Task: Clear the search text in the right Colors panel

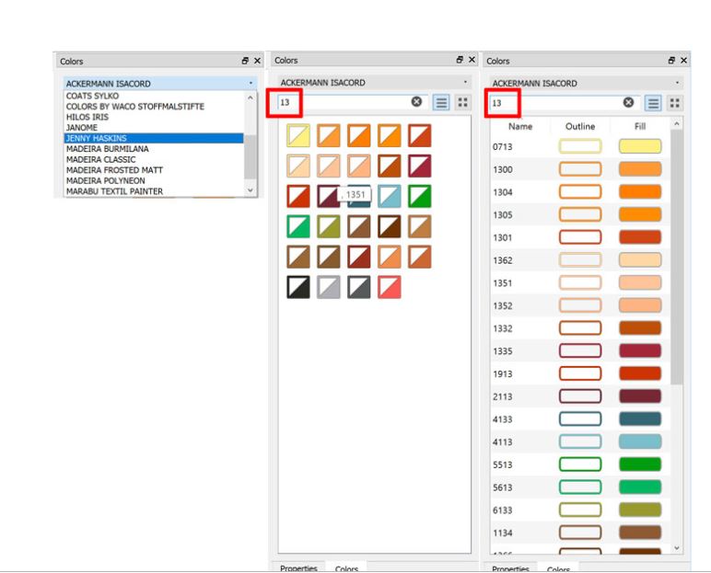Action: click(x=628, y=103)
